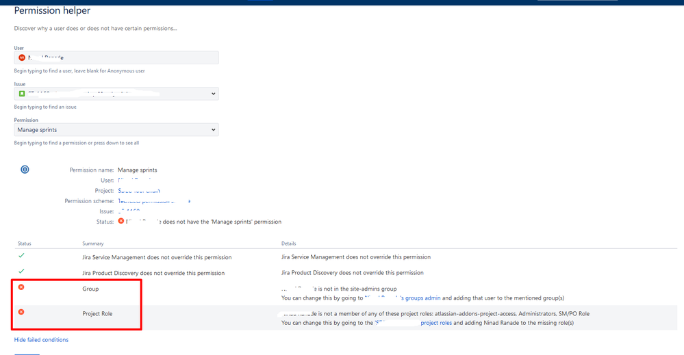Open the Issue key link in summary

[129, 211]
